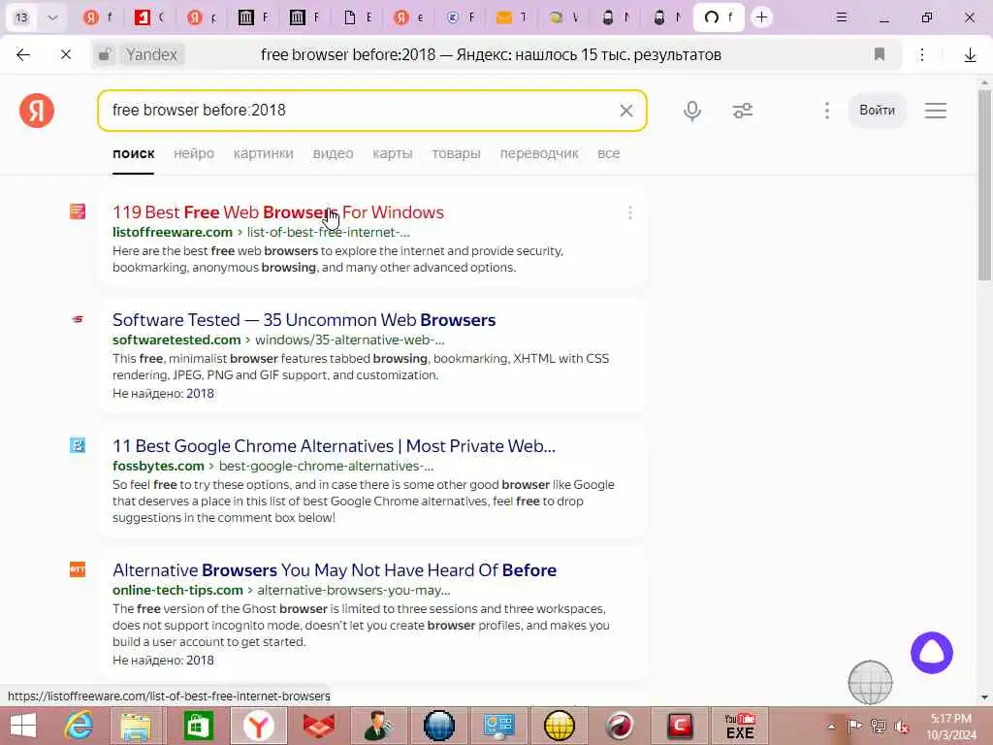Click the online-tech-tips favicon beside fourth result
Screen dimensions: 993x745
(x=78, y=569)
